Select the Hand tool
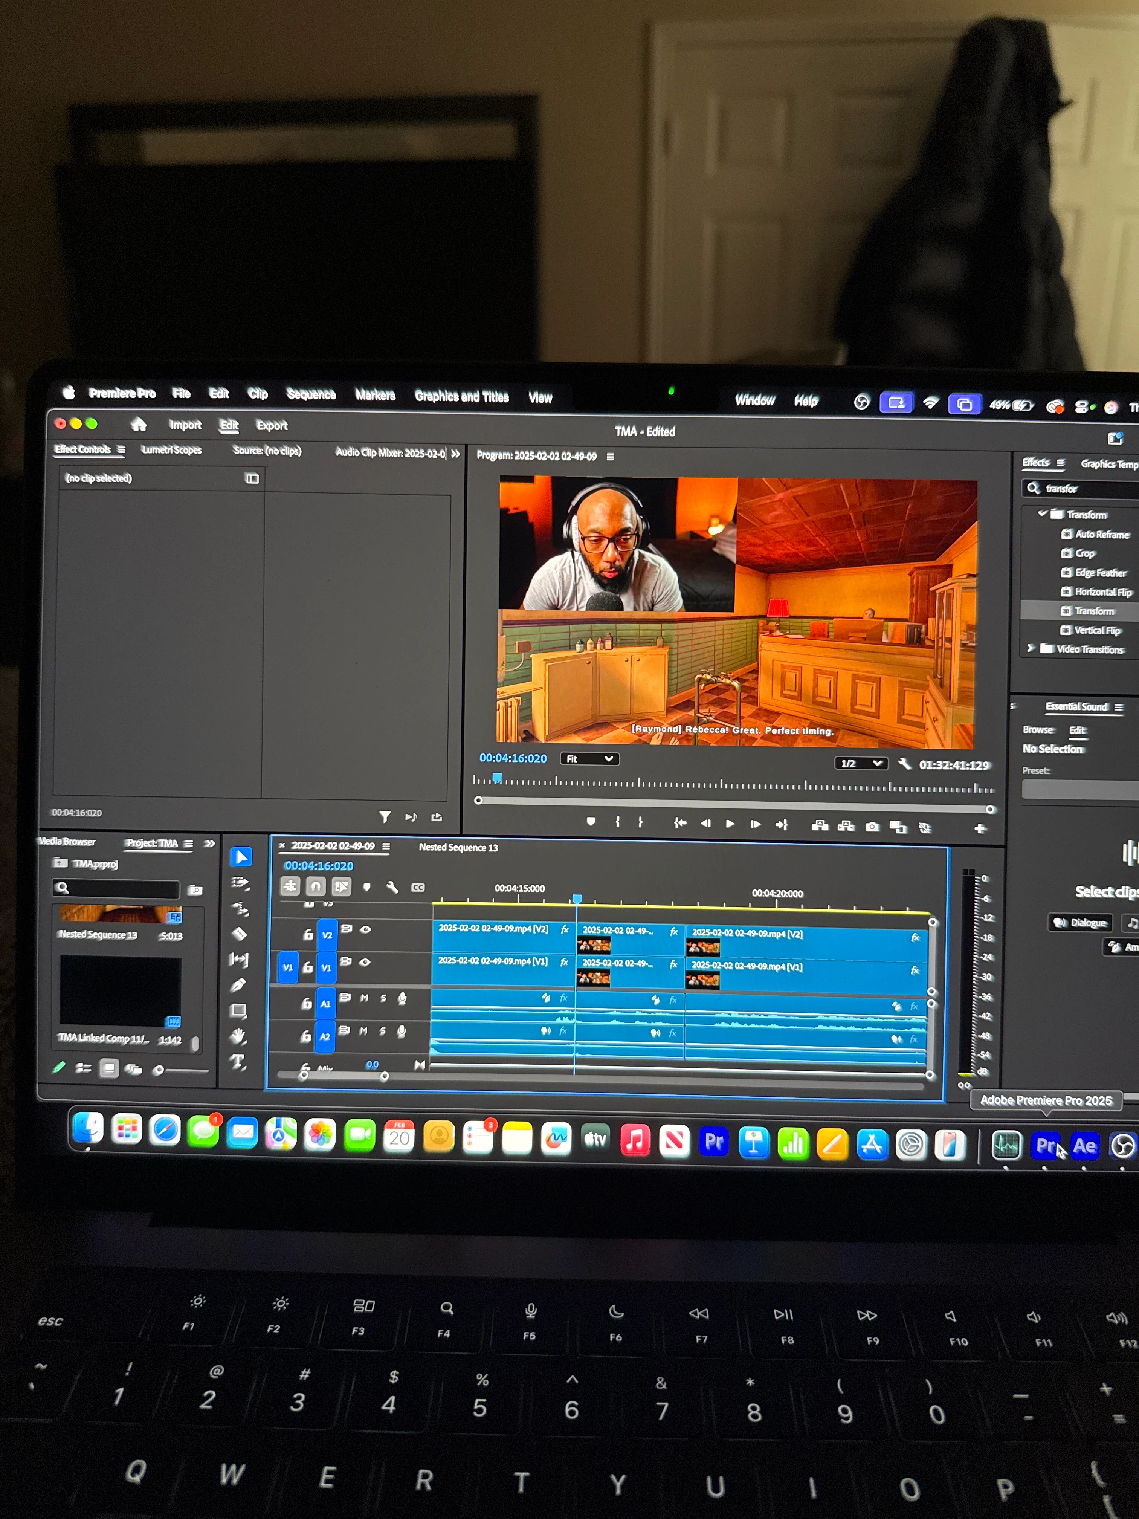1139x1519 pixels. pyautogui.click(x=238, y=1036)
